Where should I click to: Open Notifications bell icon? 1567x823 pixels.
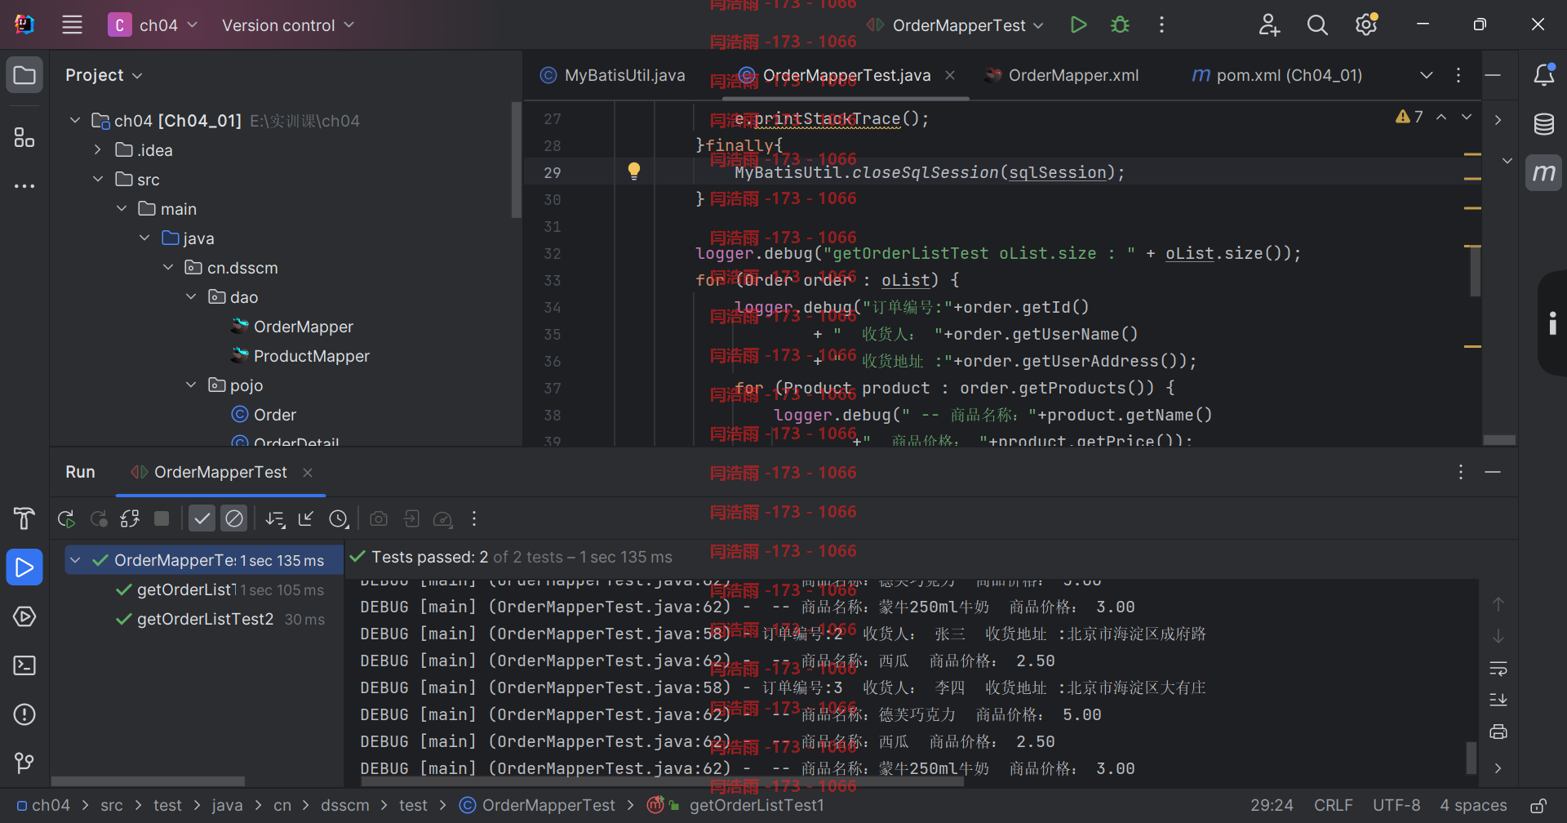pyautogui.click(x=1543, y=75)
